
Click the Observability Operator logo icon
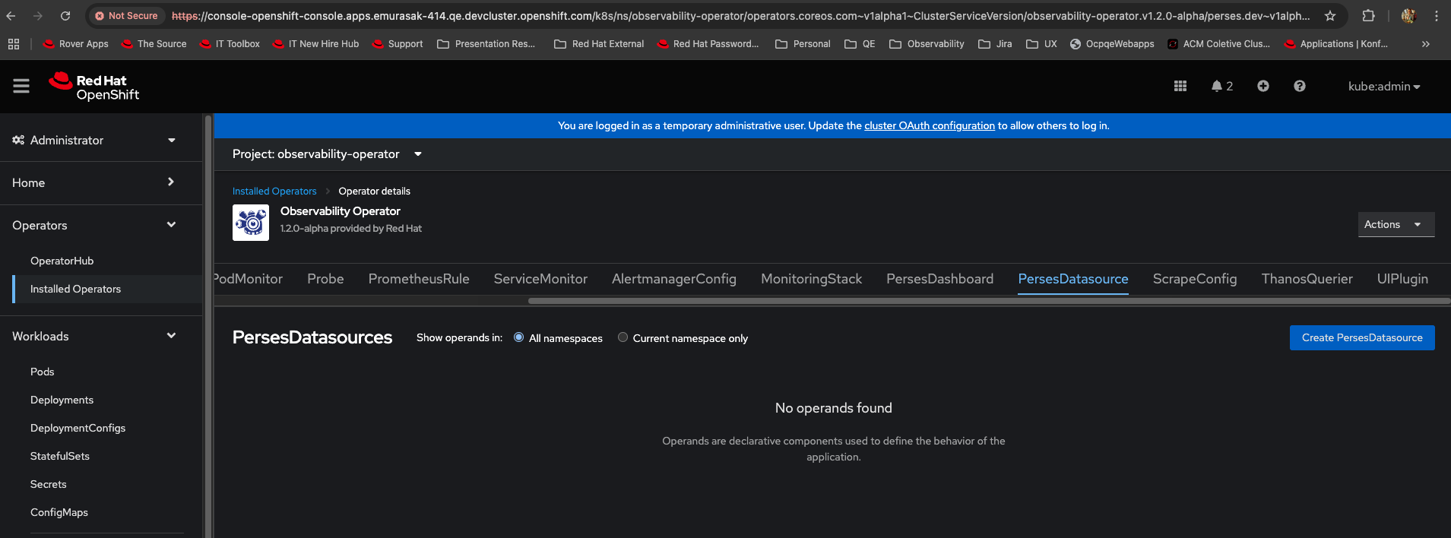pos(251,223)
